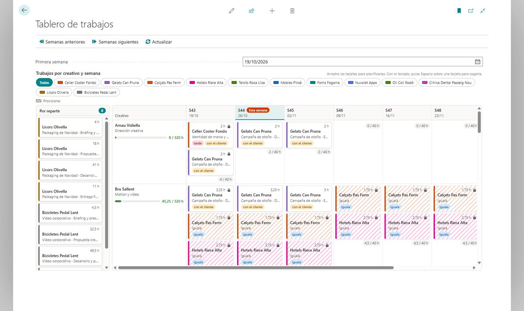Screen dimensions: 524x311
Task: Click board vertical scrollbar down arrow
Action: (x=479, y=263)
